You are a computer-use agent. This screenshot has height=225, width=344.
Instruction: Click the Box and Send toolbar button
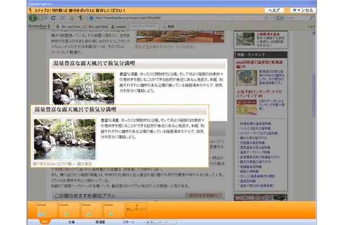[95, 26]
